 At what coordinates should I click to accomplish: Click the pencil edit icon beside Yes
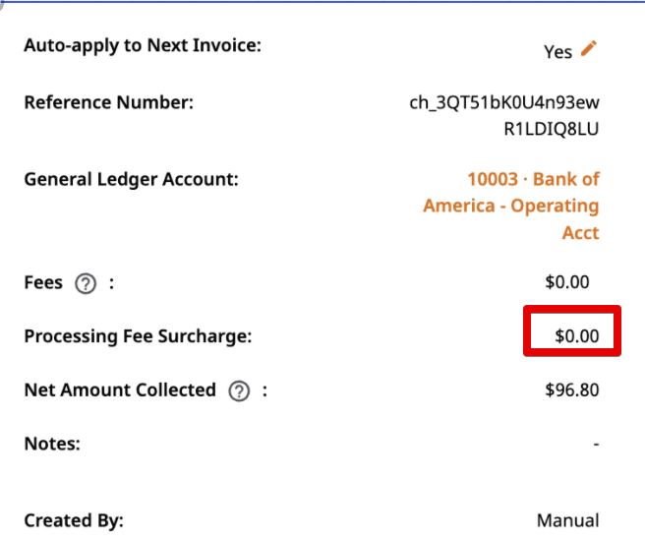point(589,48)
